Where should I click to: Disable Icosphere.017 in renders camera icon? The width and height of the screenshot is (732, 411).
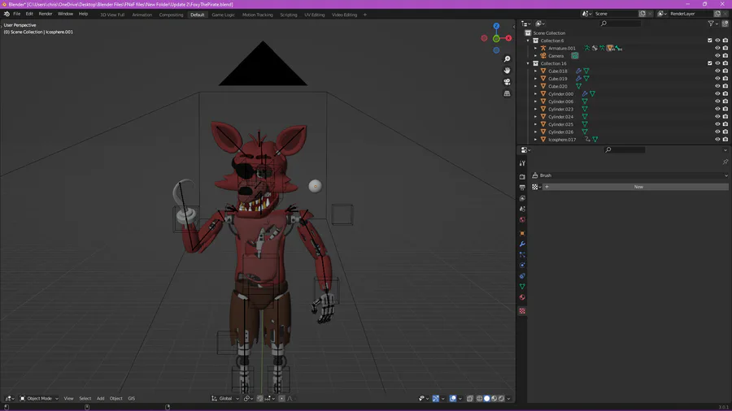(x=725, y=140)
